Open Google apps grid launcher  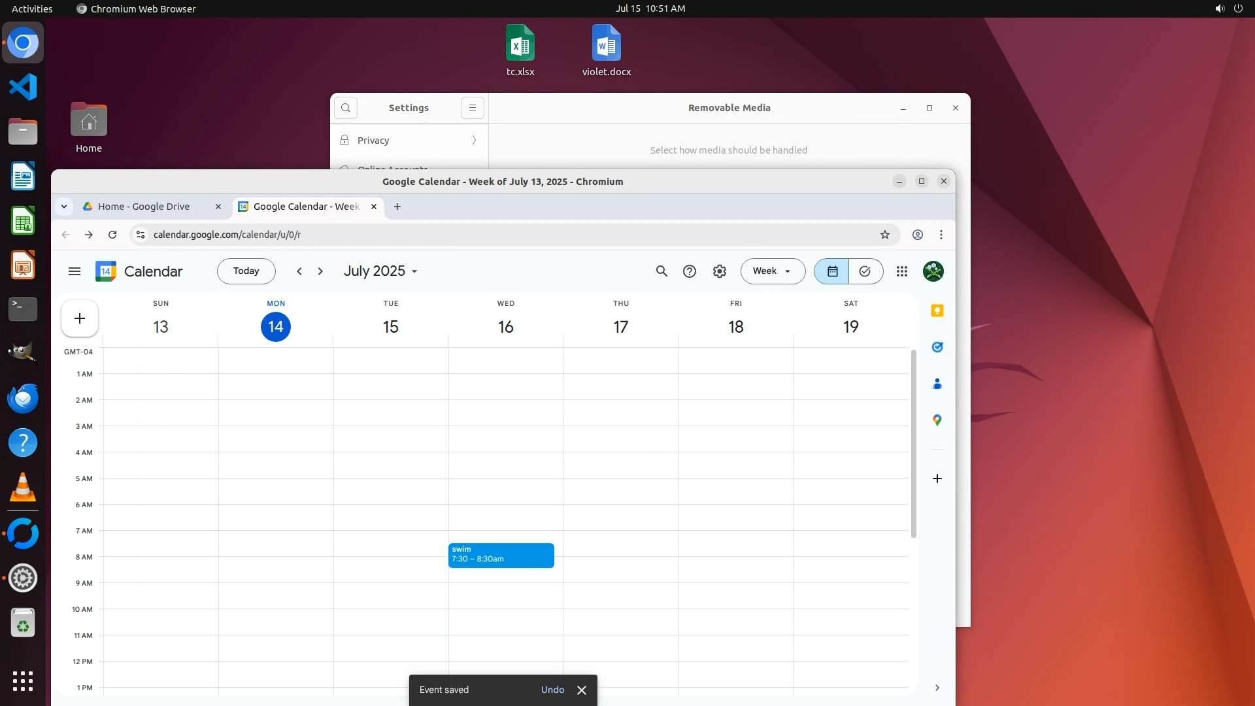tap(902, 271)
